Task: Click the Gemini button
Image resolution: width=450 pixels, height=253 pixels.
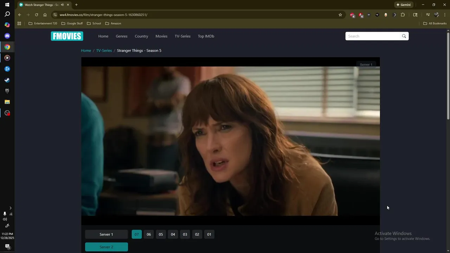Action: [x=404, y=5]
